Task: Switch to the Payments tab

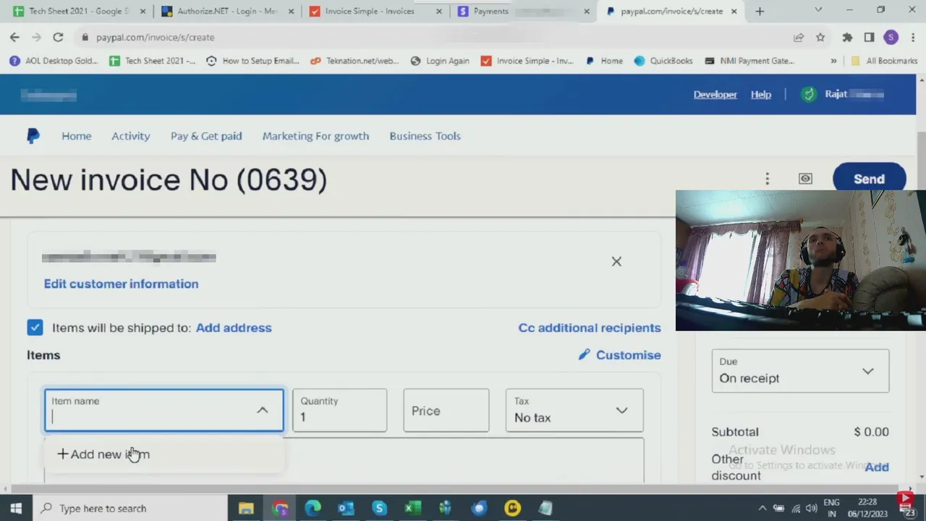Action: point(522,11)
